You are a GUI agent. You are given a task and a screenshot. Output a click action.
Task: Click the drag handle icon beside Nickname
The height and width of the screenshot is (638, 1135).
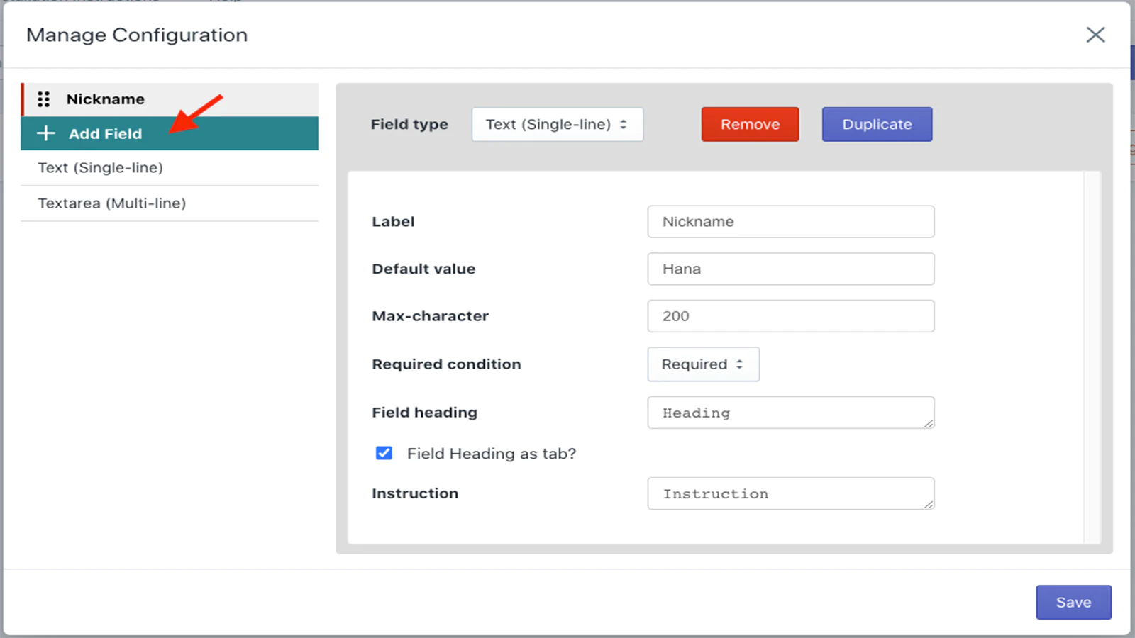43,99
